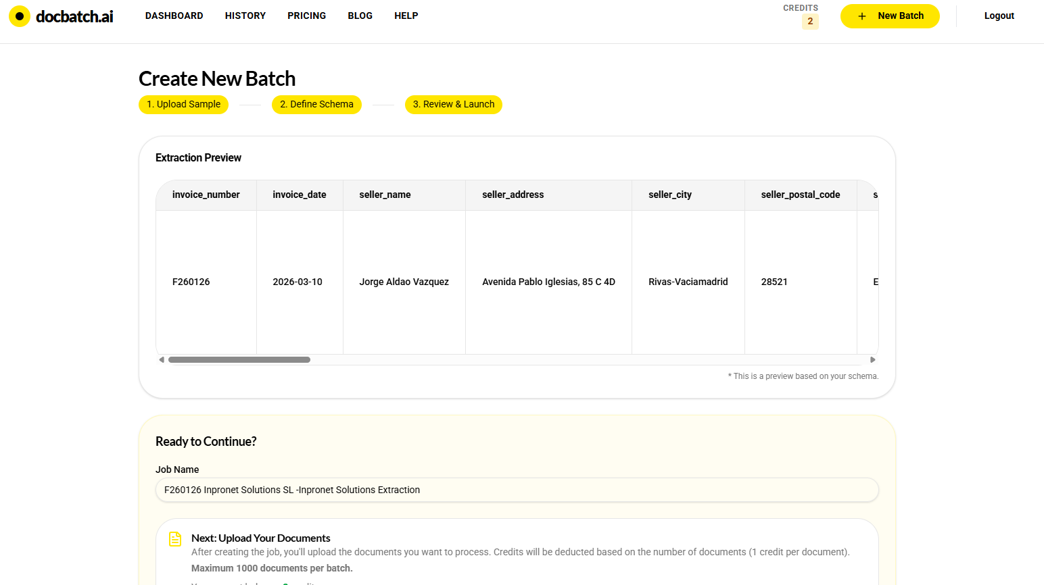Open the Dashboard page
1044x585 pixels.
174,16
